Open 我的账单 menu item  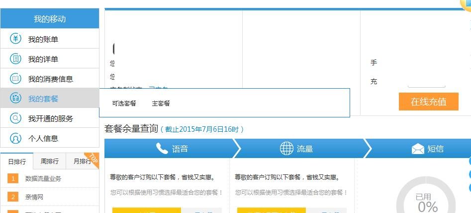(x=50, y=39)
